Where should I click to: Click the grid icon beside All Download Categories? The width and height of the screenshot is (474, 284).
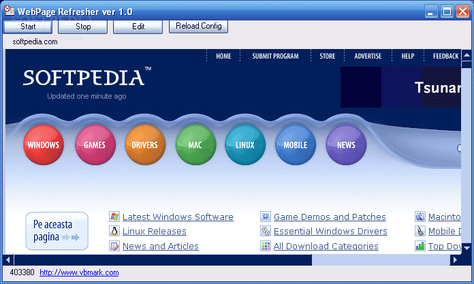coord(266,246)
